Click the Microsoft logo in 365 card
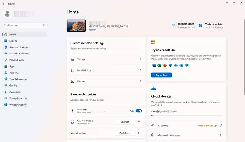 pyautogui.click(x=153, y=42)
